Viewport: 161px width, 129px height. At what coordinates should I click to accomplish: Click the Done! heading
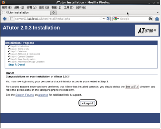[x=10, y=73]
